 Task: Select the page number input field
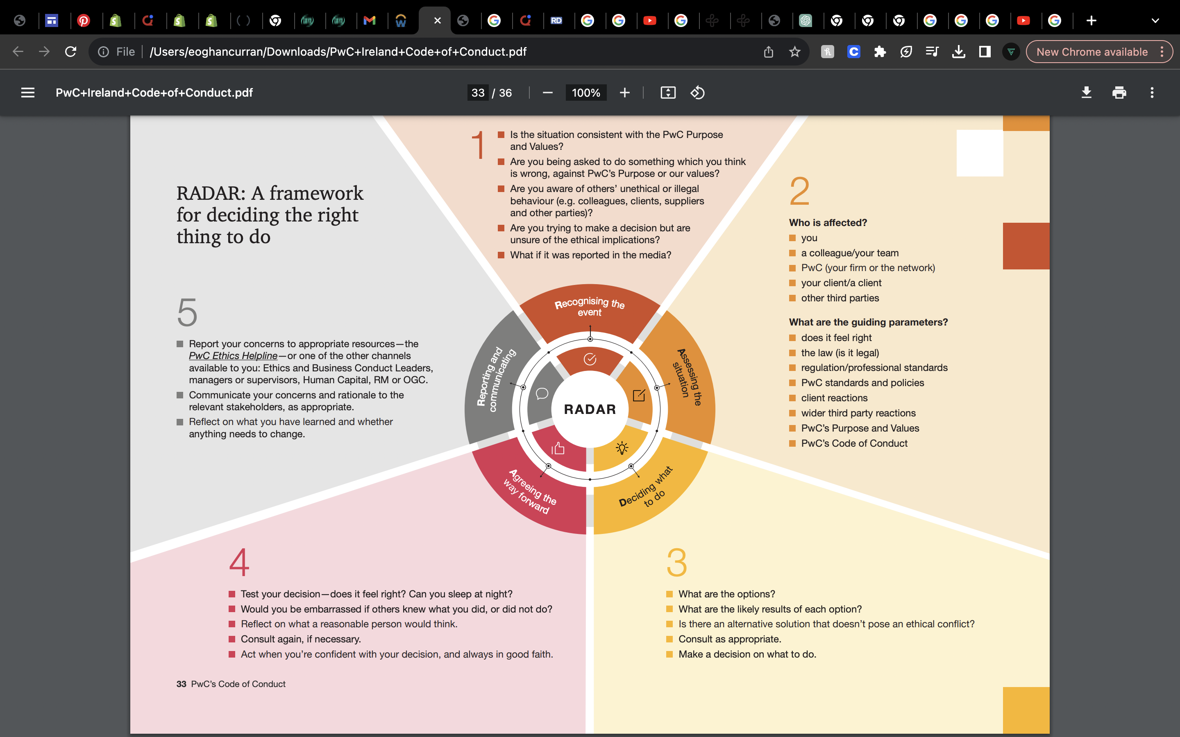[477, 93]
